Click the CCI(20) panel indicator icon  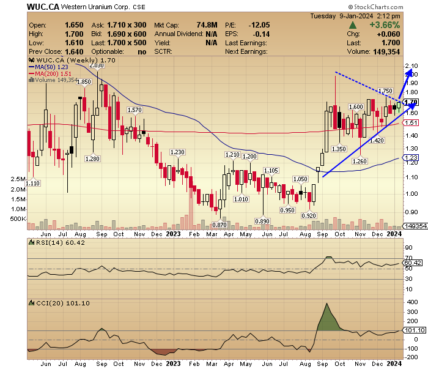coord(32,303)
